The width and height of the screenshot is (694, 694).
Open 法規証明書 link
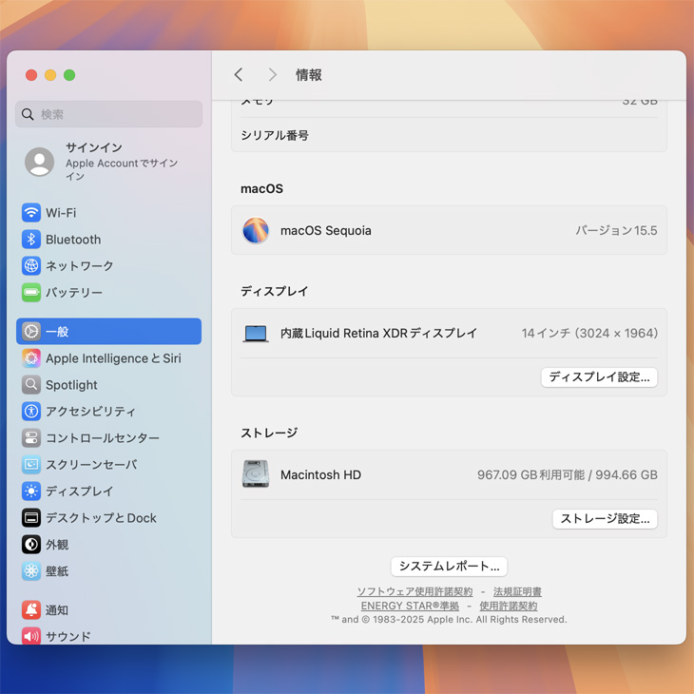coord(517,591)
